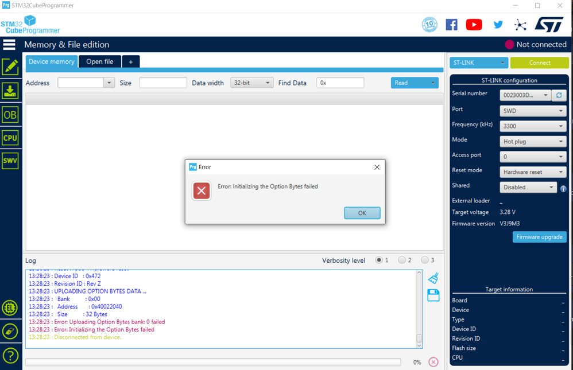This screenshot has width=573, height=370.
Task: Click log line 'Device ID : 0x472'
Action: click(65, 276)
